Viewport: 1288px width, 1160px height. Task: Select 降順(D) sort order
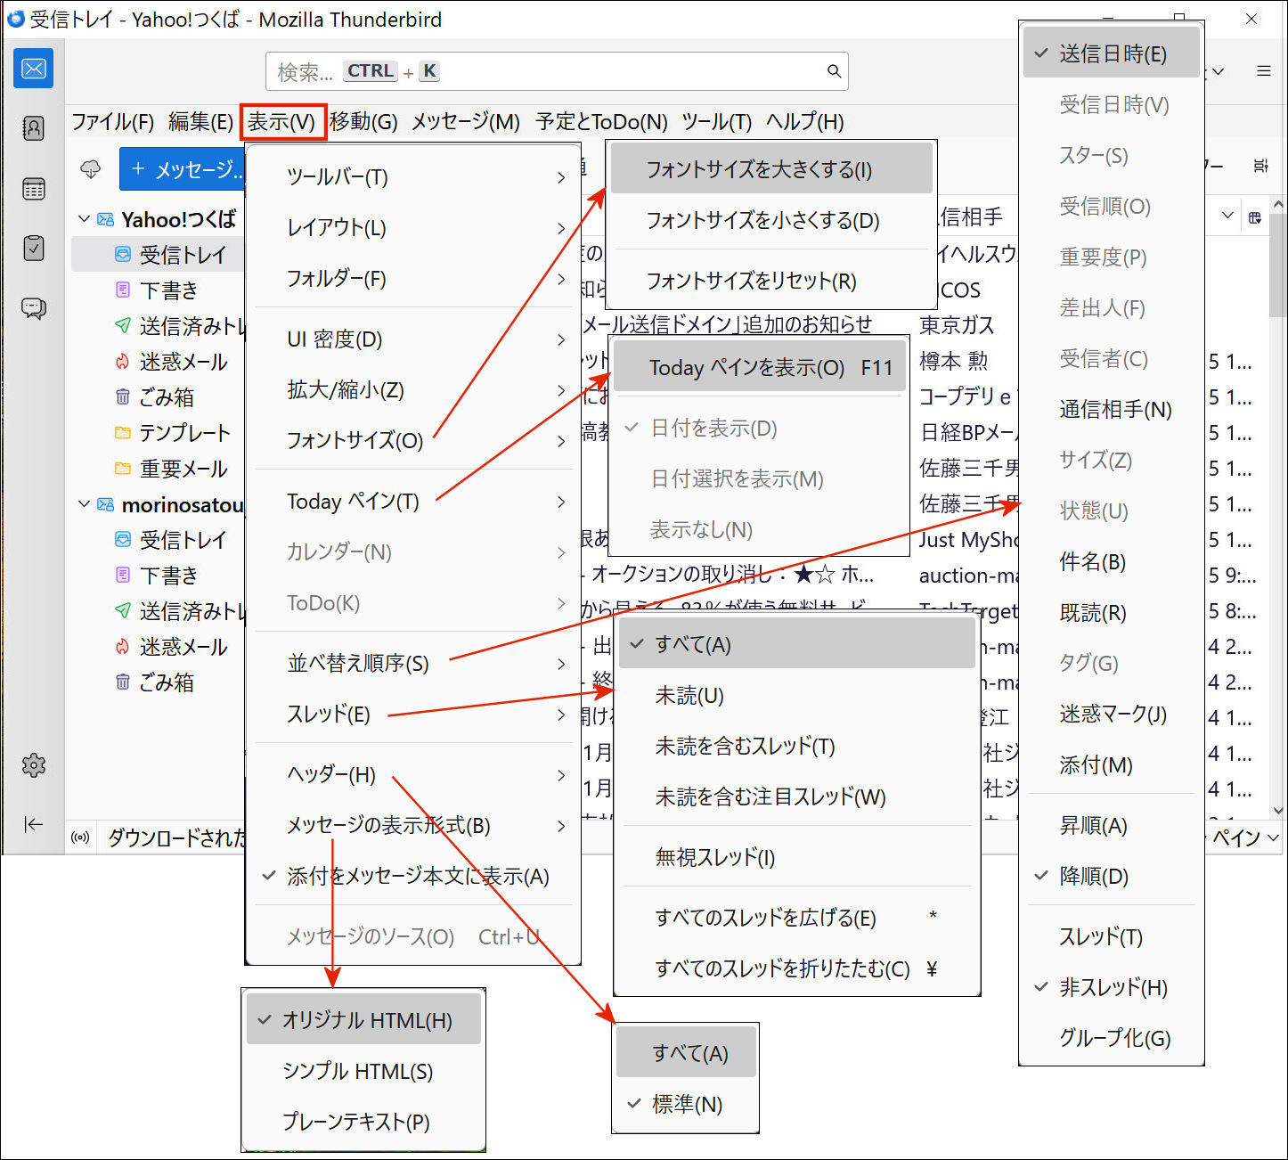point(1094,877)
